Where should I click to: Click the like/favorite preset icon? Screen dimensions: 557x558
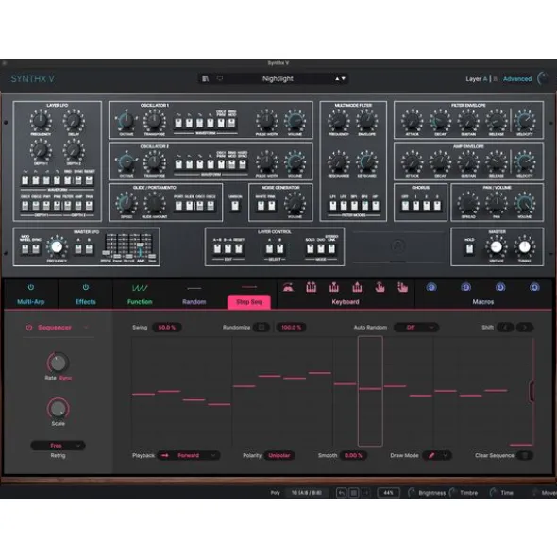pyautogui.click(x=220, y=78)
